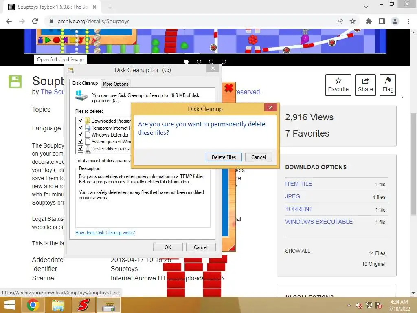417x313 pixels.
Task: Close the Souptoys Toybox tab
Action: pyautogui.click(x=94, y=7)
